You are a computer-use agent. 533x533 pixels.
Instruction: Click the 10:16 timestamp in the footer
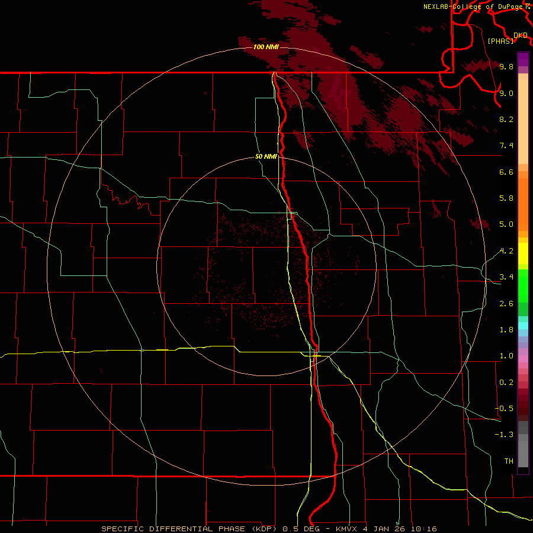click(x=423, y=529)
